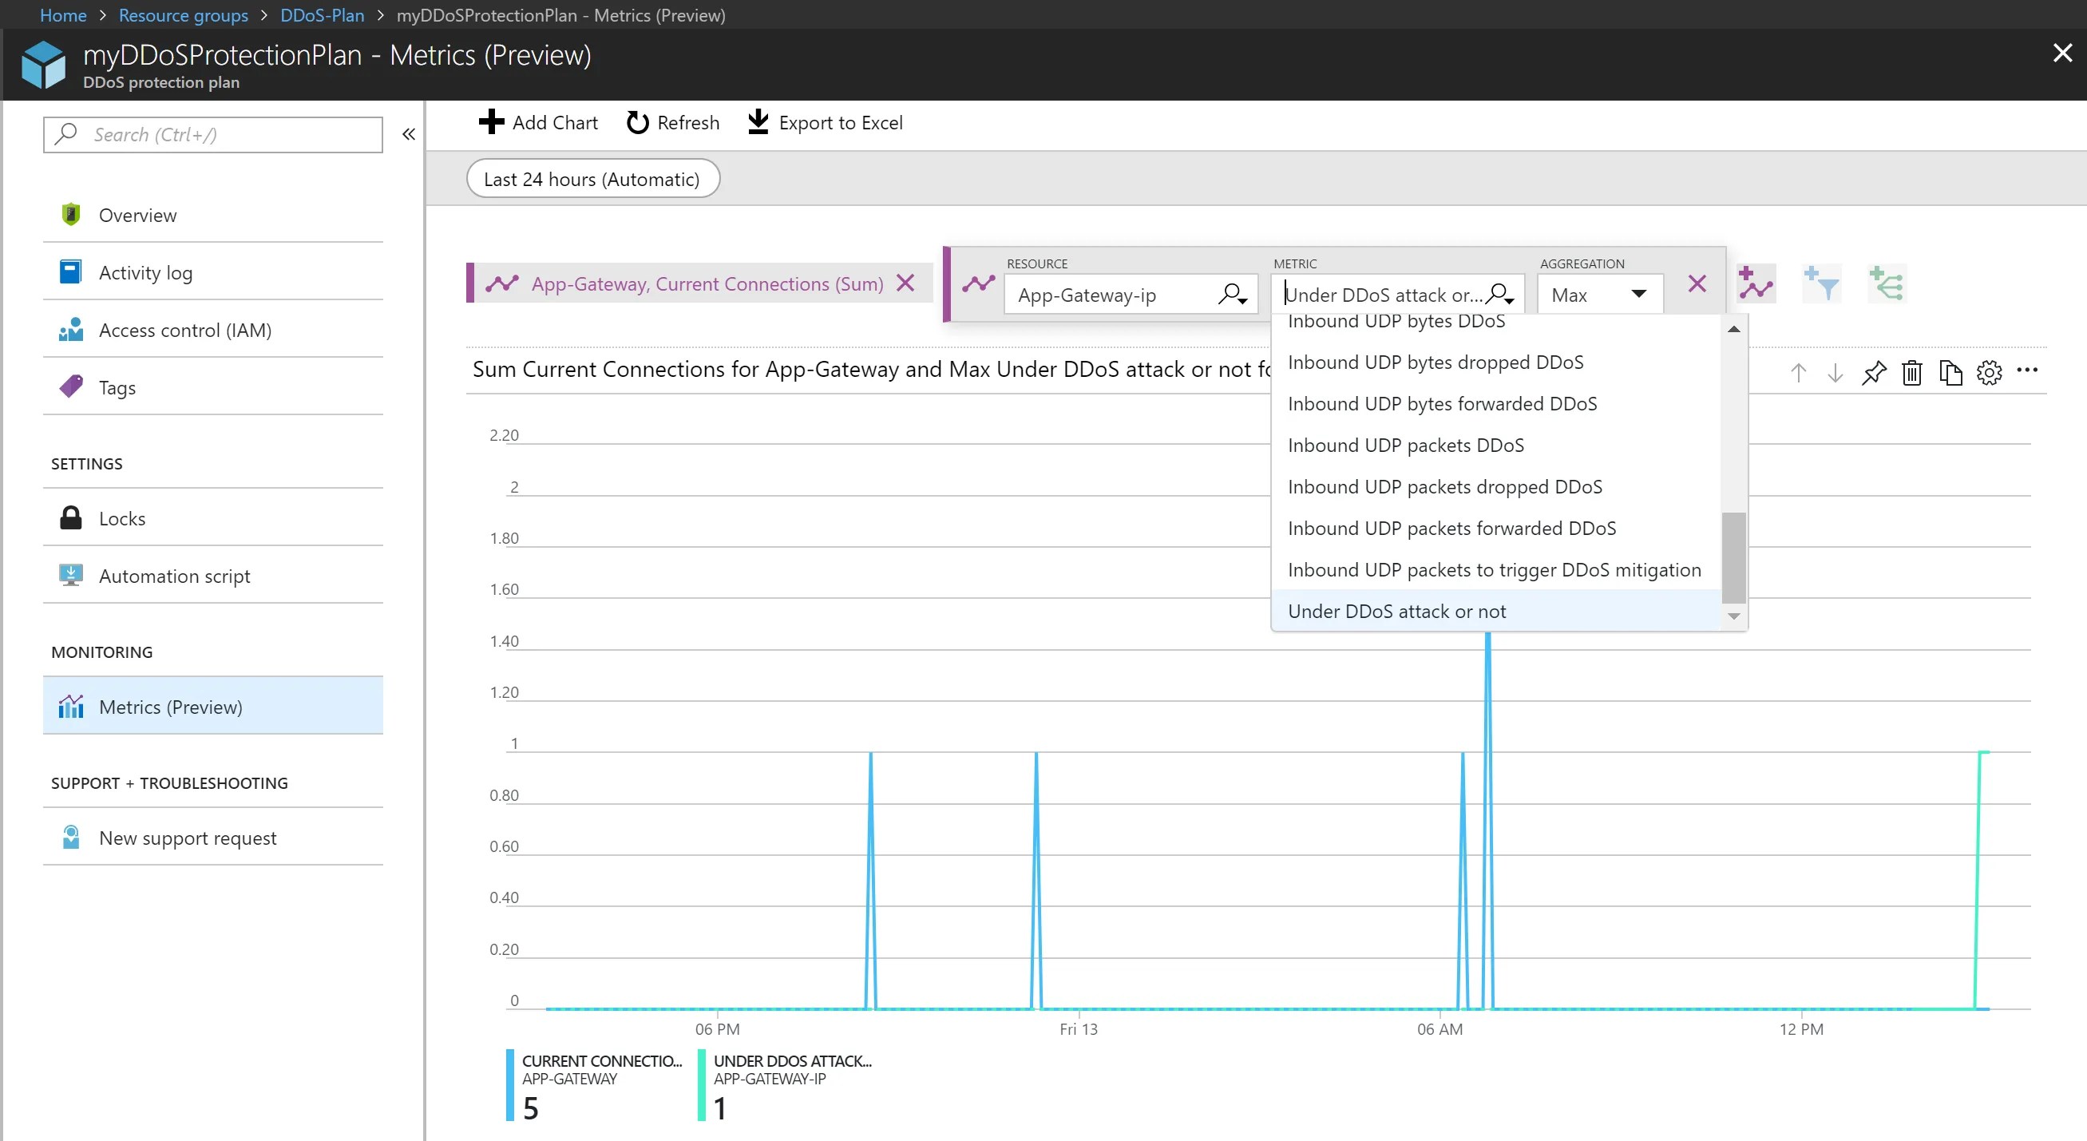Open Resource groups breadcrumb link
The image size is (2087, 1141).
pyautogui.click(x=183, y=14)
